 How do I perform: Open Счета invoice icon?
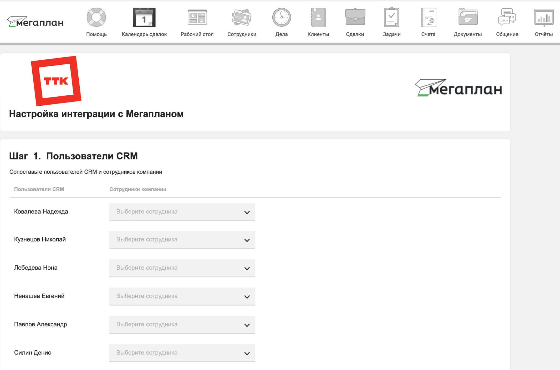(x=428, y=18)
